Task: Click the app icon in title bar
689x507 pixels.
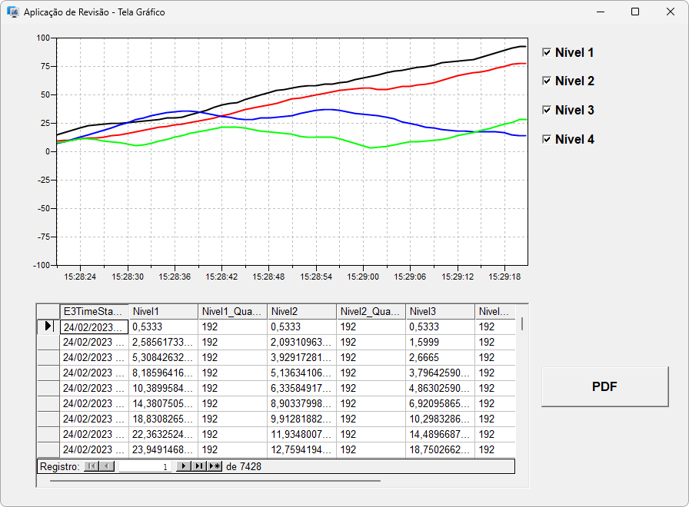Action: 12,12
